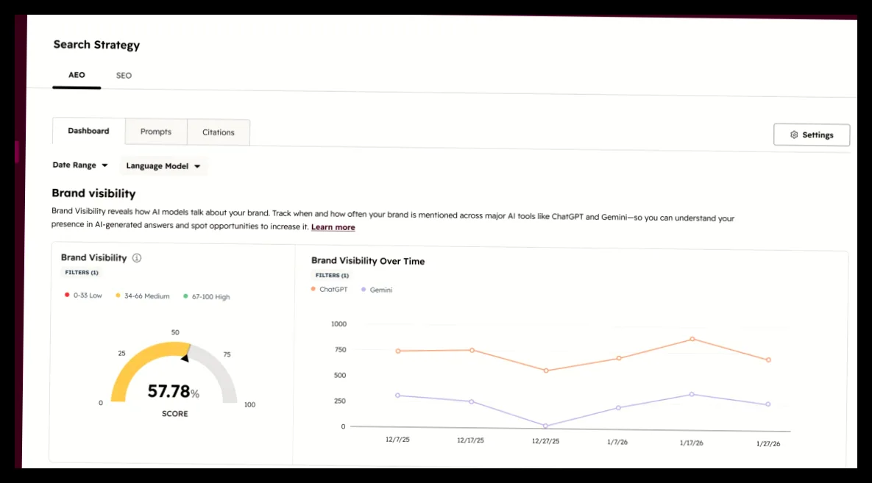The height and width of the screenshot is (483, 872).
Task: Click the Brand Visibility info icon
Action: coord(137,258)
